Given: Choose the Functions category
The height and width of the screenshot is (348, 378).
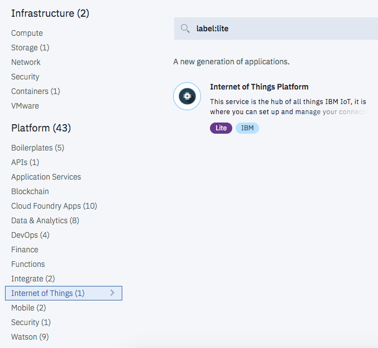Looking at the screenshot, I should click(x=28, y=264).
